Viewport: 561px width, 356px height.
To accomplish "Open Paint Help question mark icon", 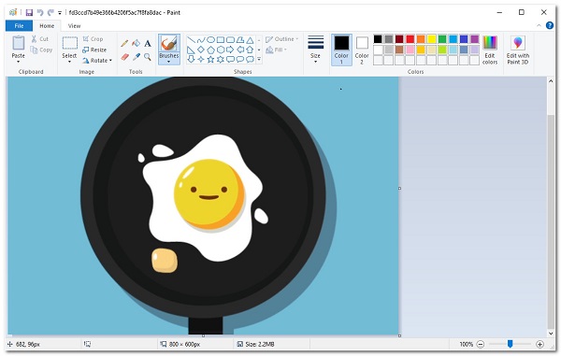I will coord(550,26).
